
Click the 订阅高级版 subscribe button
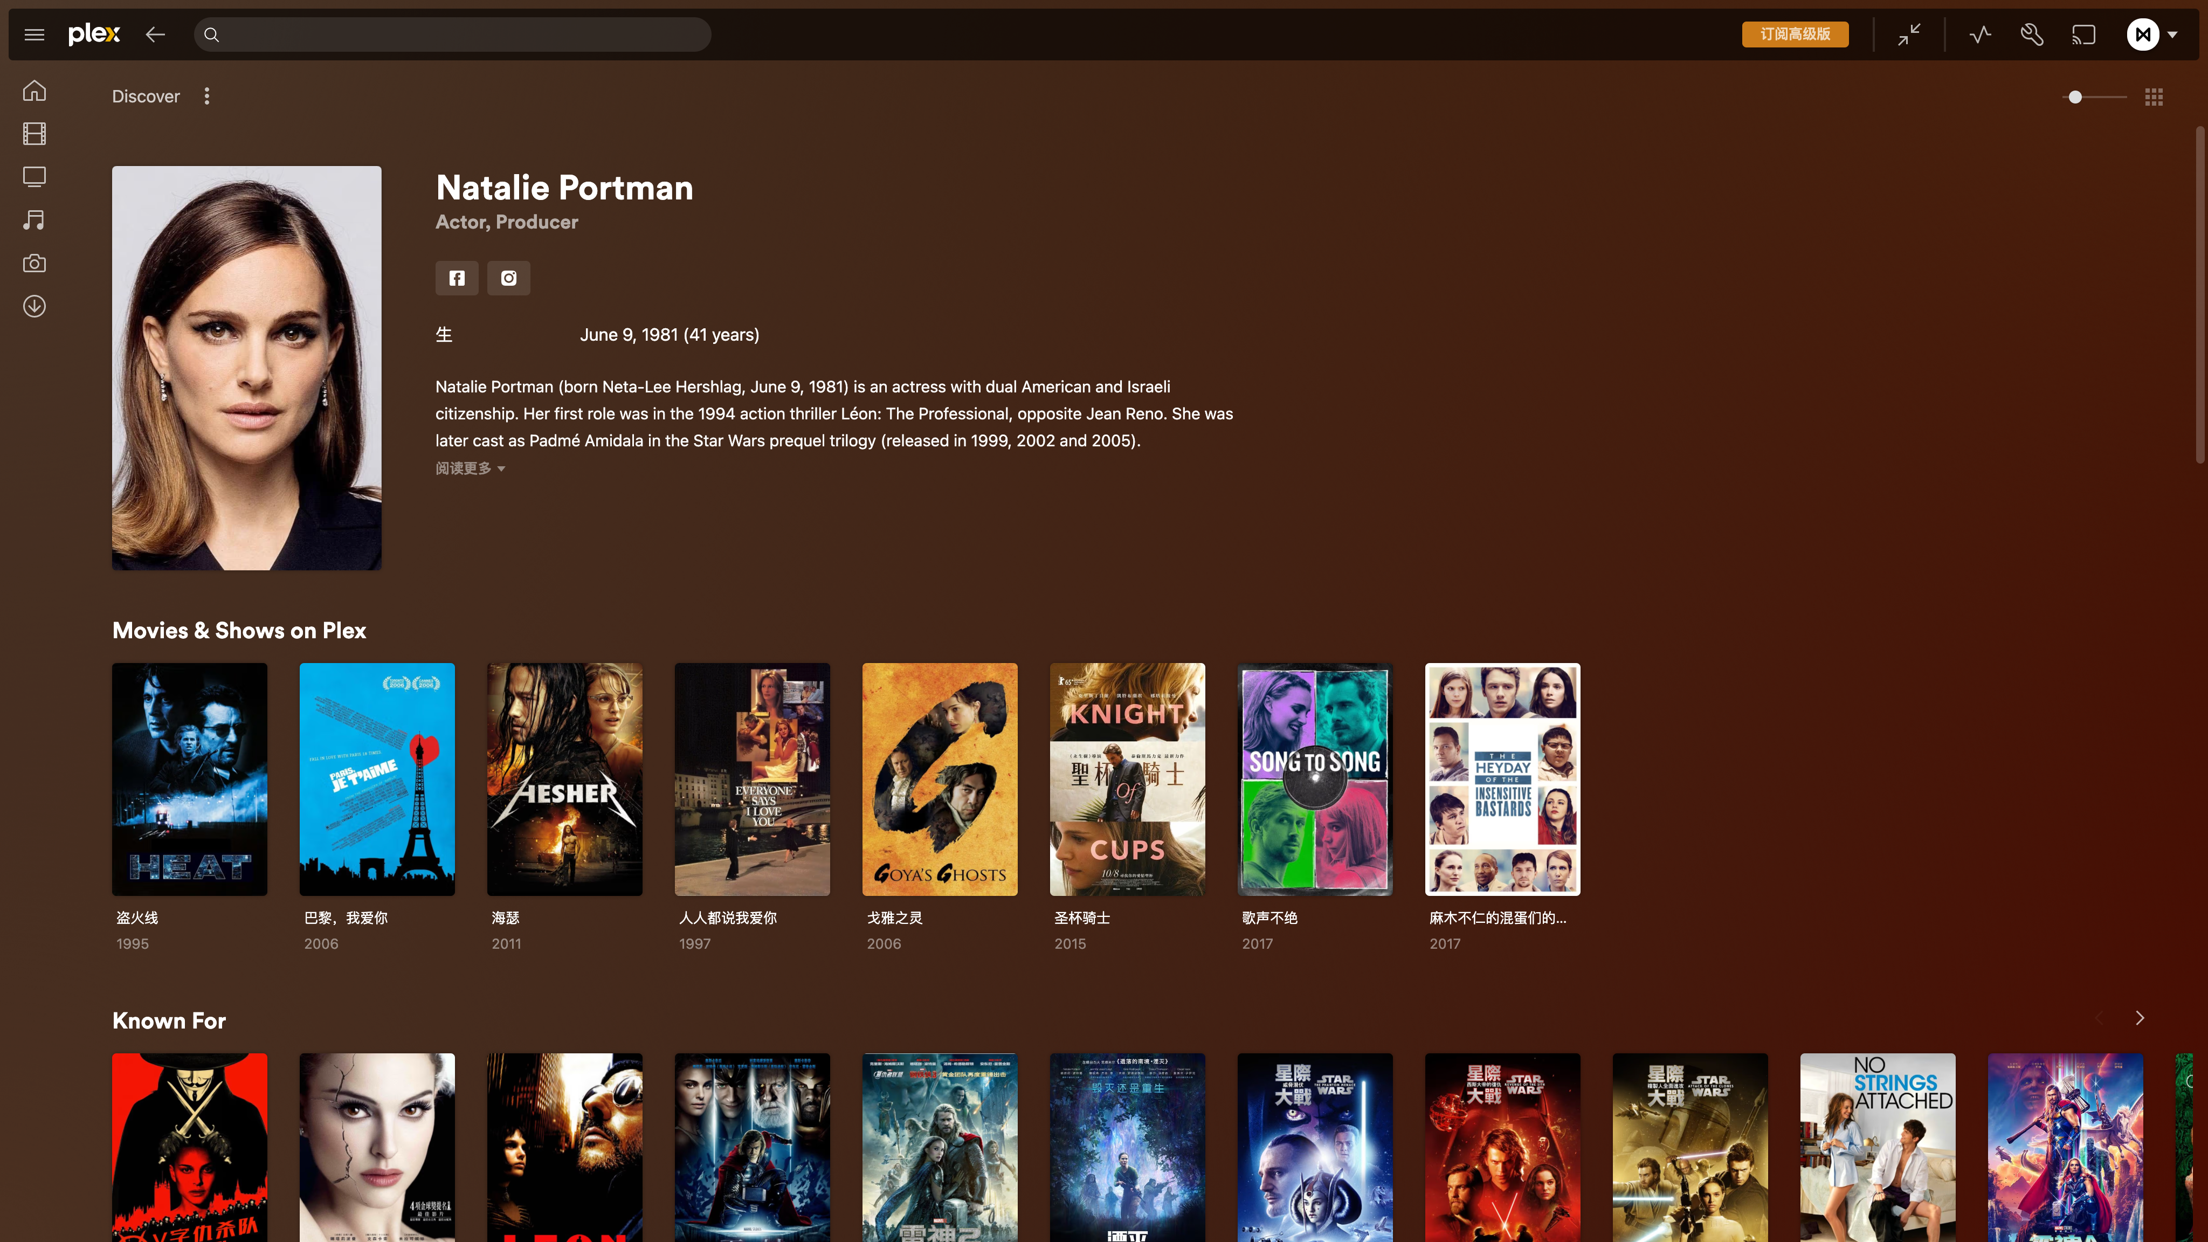click(x=1795, y=34)
